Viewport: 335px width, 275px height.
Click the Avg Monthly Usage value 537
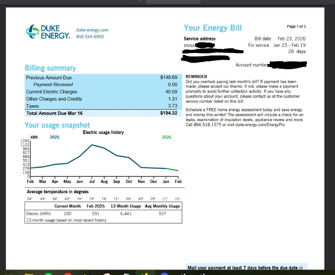(x=162, y=214)
